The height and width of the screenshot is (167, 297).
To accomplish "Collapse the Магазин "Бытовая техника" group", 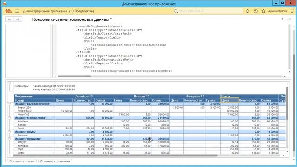I will click(x=9, y=104).
